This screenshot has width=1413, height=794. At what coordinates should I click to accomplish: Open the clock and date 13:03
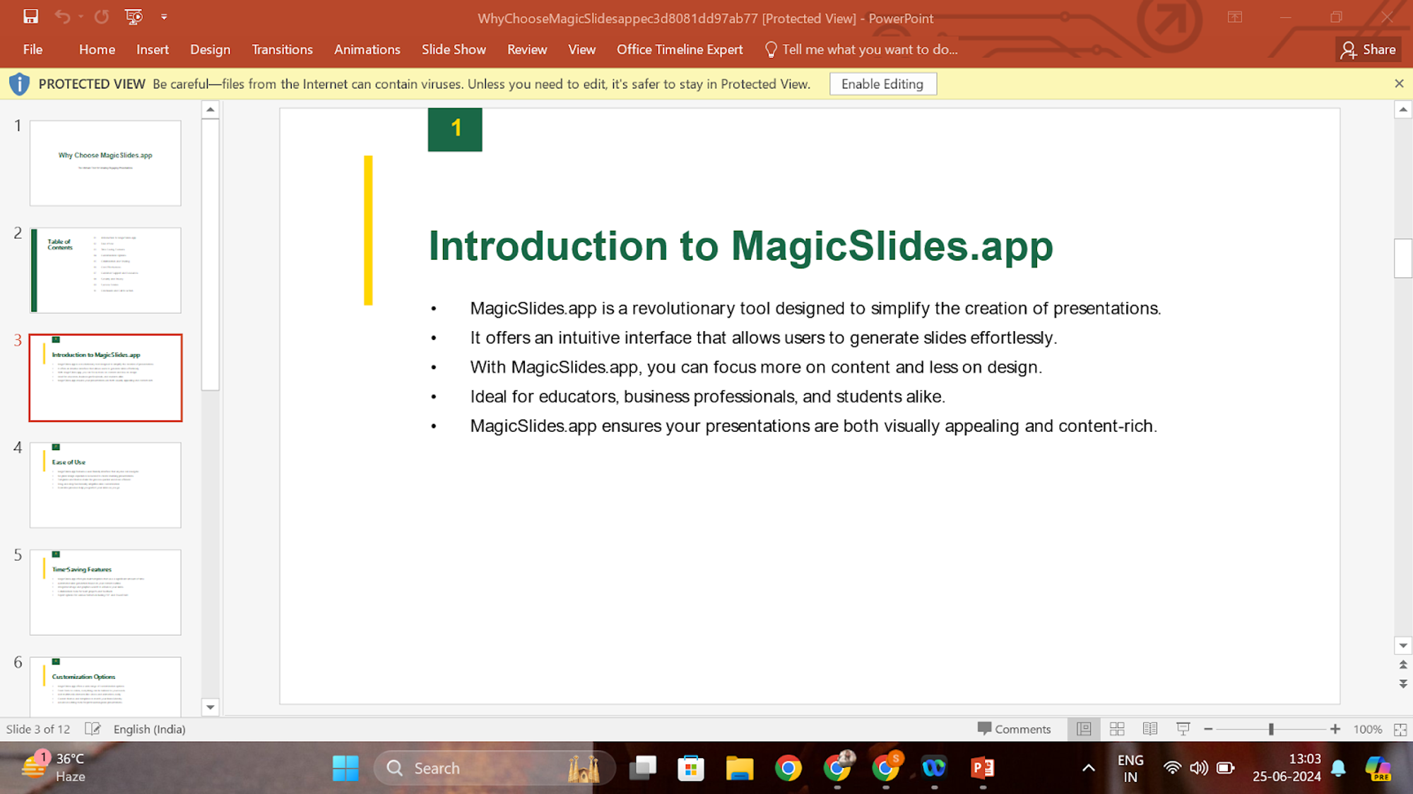1287,767
